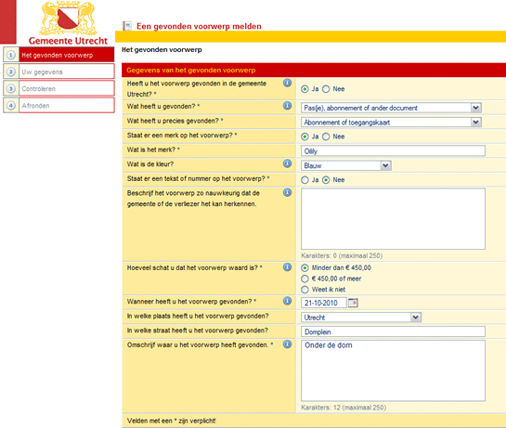Screen dimensions: 506x428
Task: Click the 'Wat is het merk?' text field
Action: [x=393, y=150]
